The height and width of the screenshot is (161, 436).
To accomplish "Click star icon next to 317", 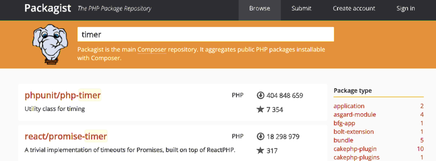I will [260, 150].
